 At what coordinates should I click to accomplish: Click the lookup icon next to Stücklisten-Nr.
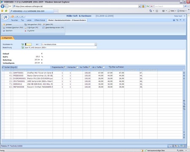[x=22, y=44]
